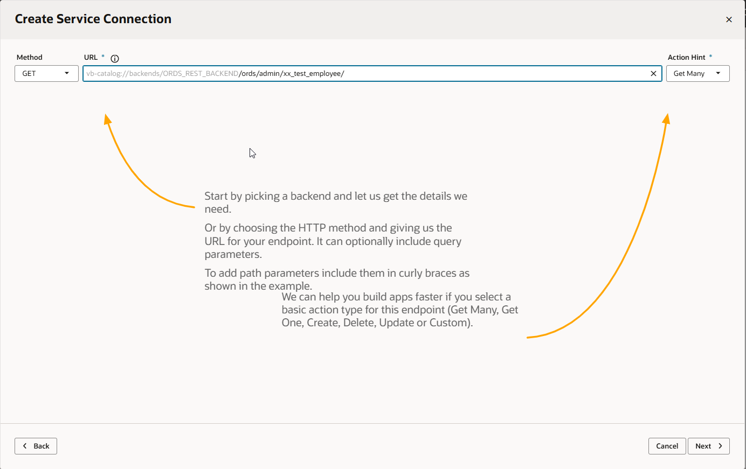746x469 pixels.
Task: Click the URL field label
Action: point(91,57)
